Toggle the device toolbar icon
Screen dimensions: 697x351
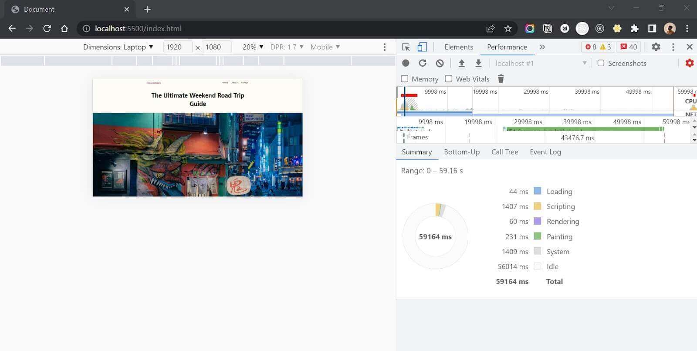tap(422, 47)
